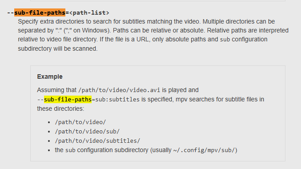Select the /path/to/video/subtitles/ list item
This screenshot has height=169, width=301.
coord(97,141)
